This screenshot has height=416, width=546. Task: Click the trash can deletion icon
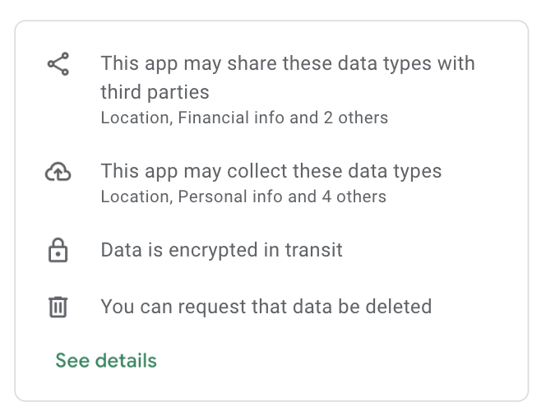click(x=58, y=307)
